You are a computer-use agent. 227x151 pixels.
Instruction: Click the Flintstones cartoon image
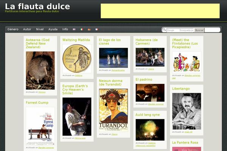[187, 62]
